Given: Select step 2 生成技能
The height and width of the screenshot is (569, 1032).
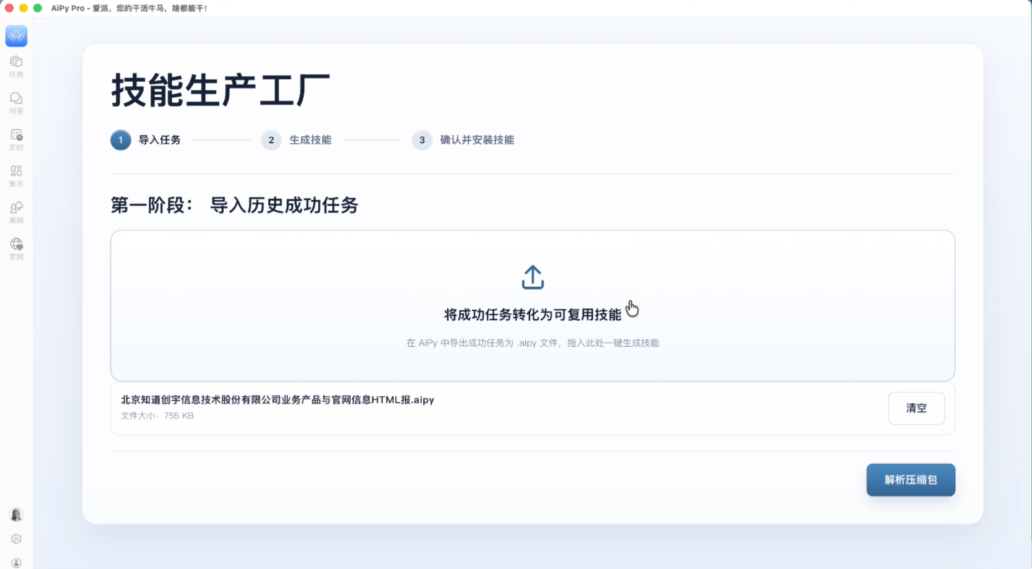Looking at the screenshot, I should click(x=296, y=140).
